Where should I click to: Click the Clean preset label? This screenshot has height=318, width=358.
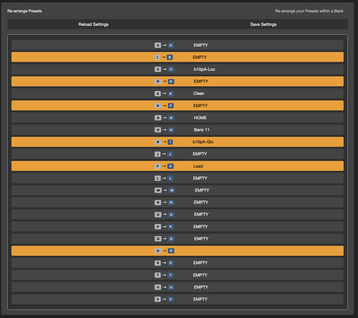pos(199,93)
